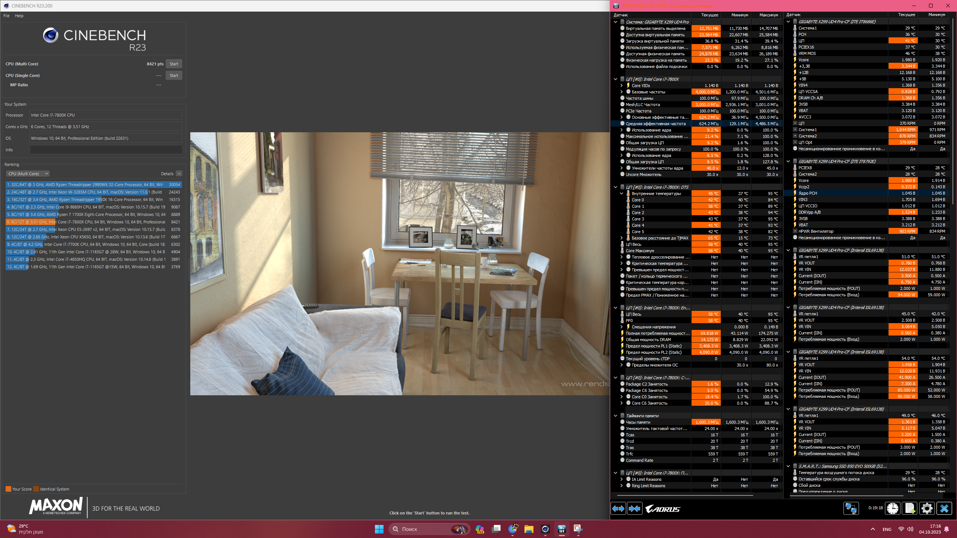
Task: Open File Explorer from the taskbar
Action: (x=529, y=529)
